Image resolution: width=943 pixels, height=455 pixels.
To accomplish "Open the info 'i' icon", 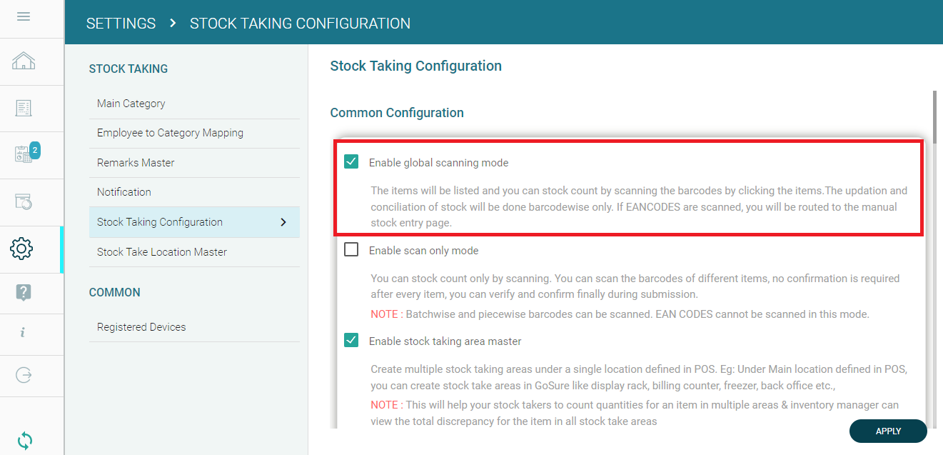I will coord(24,332).
